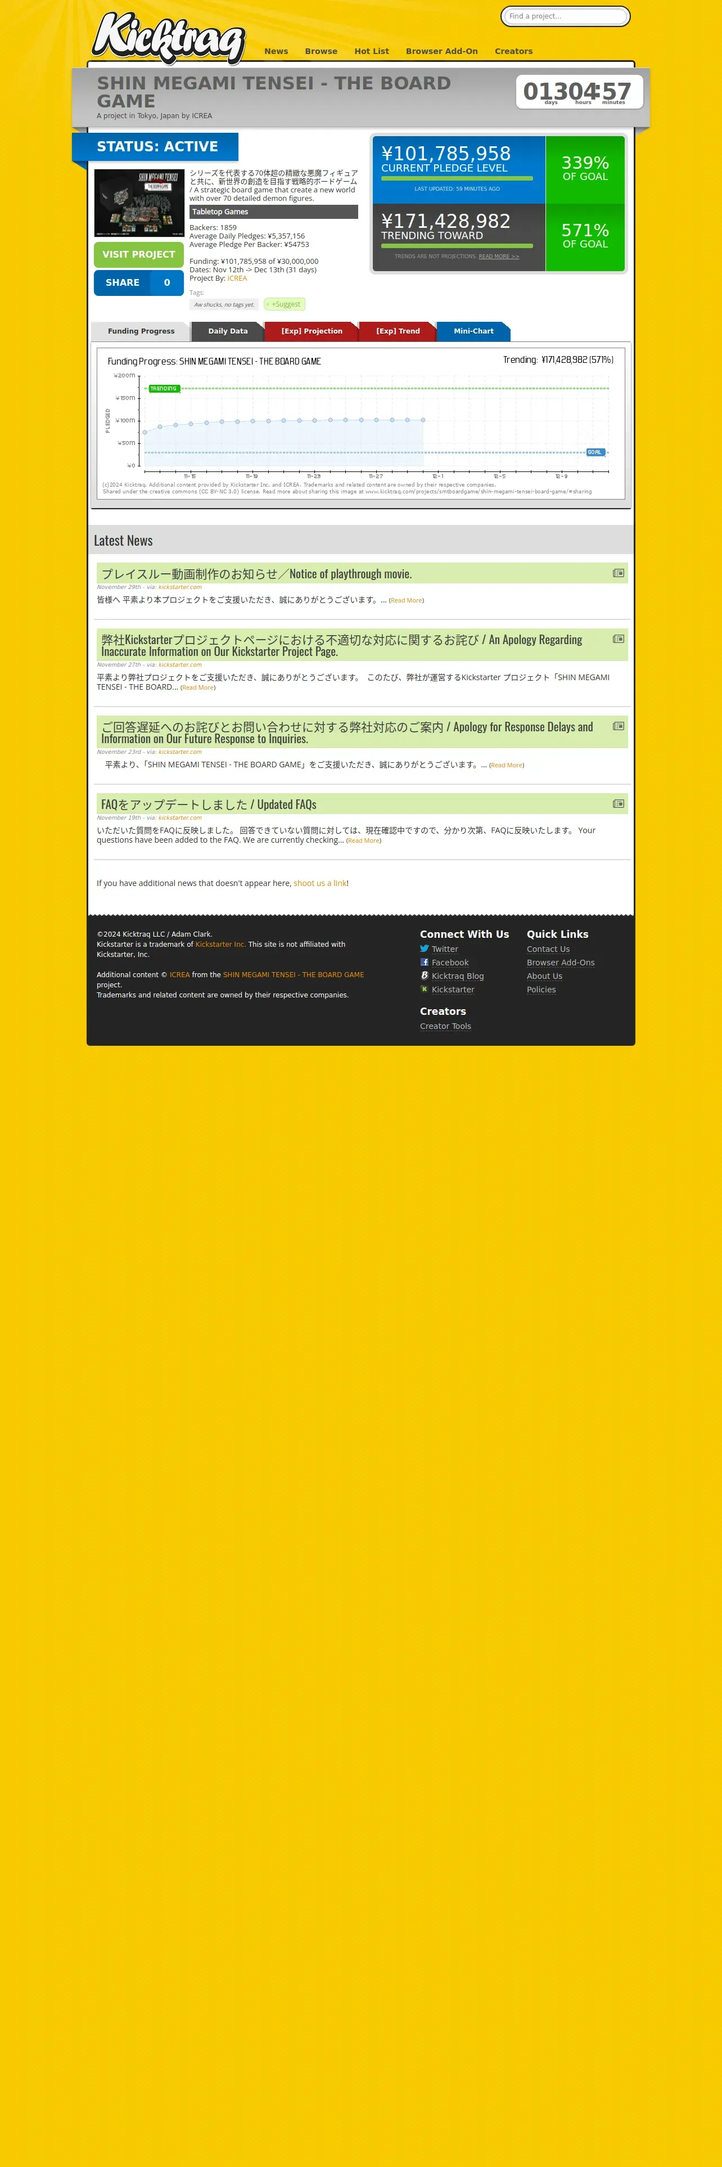Click kickstarter.com source link dated November 27th

[180, 664]
